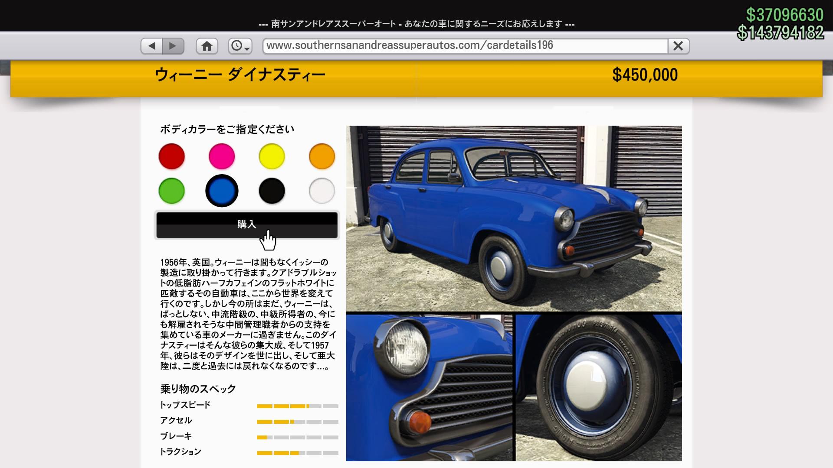Click the 購入 purchase button
833x468 pixels.
tap(247, 225)
